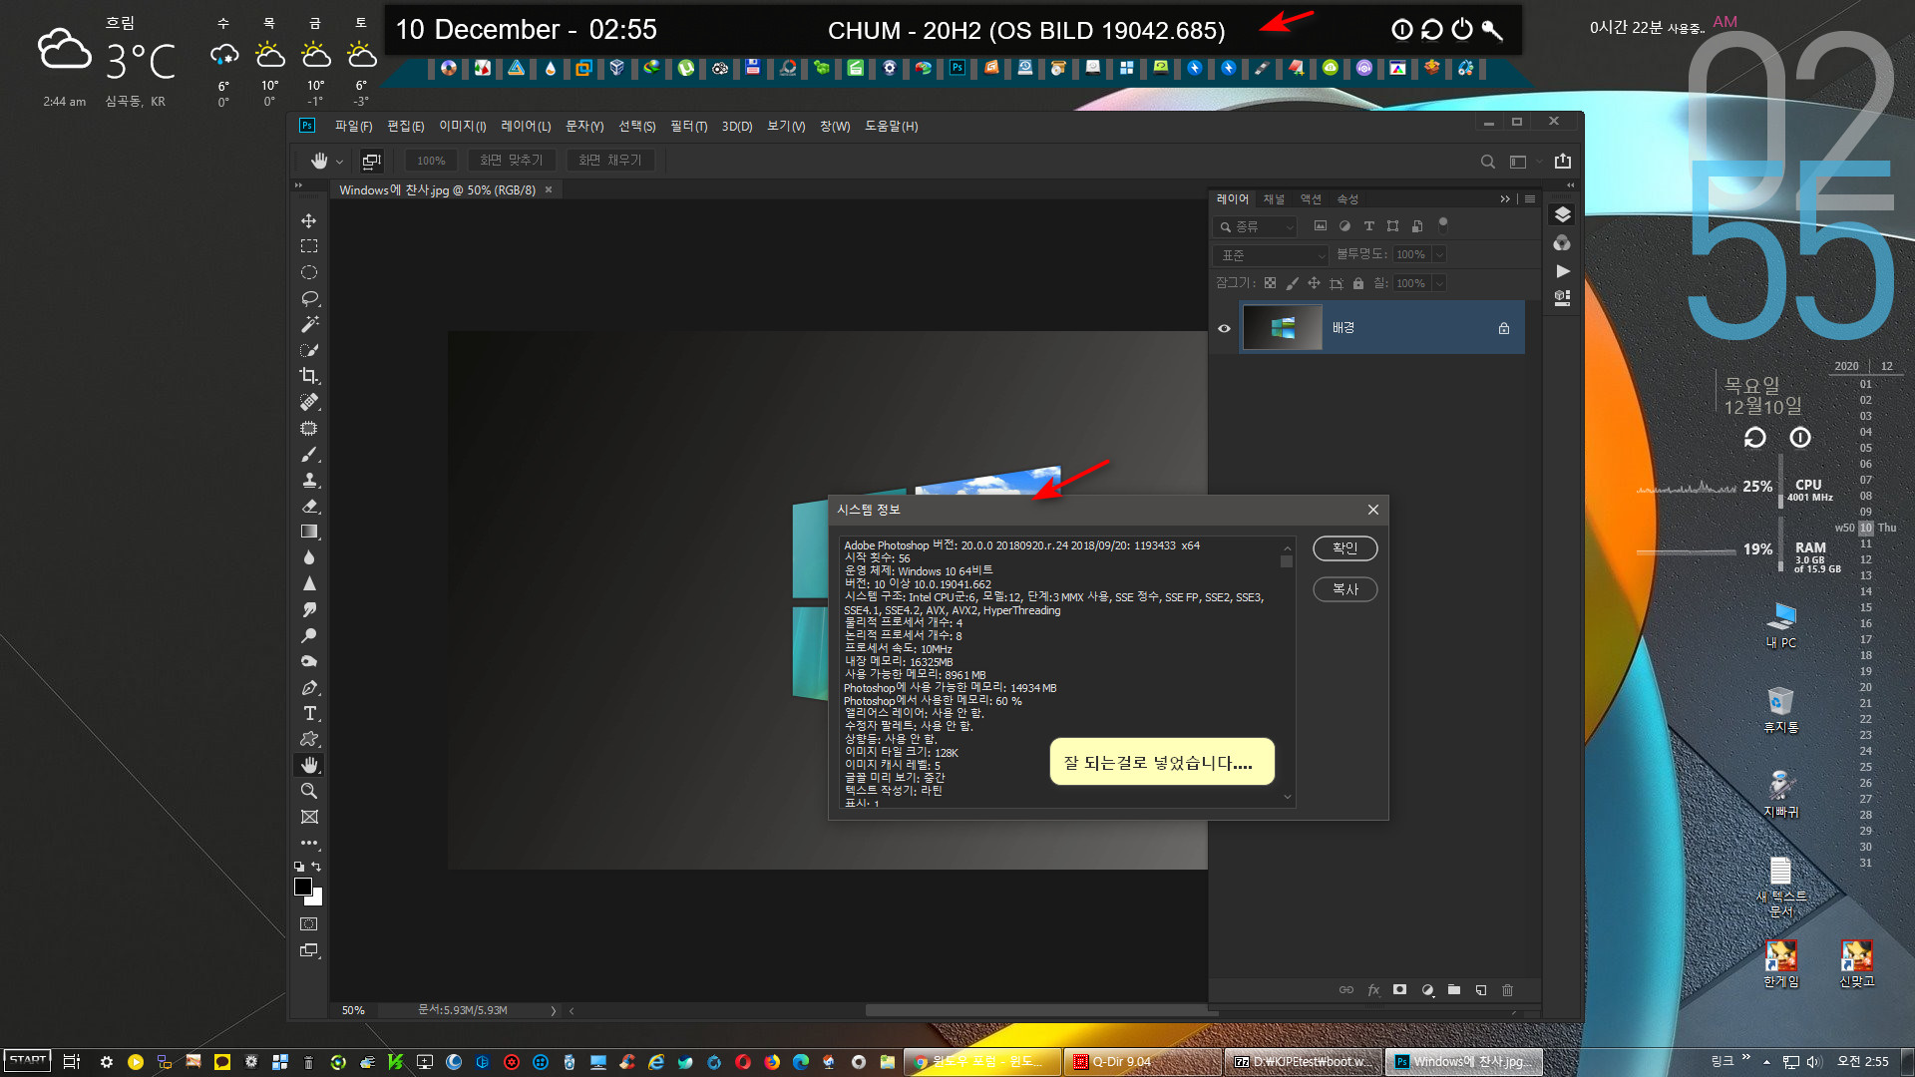
Task: Select the Rectangular Marquee tool
Action: coord(309,246)
